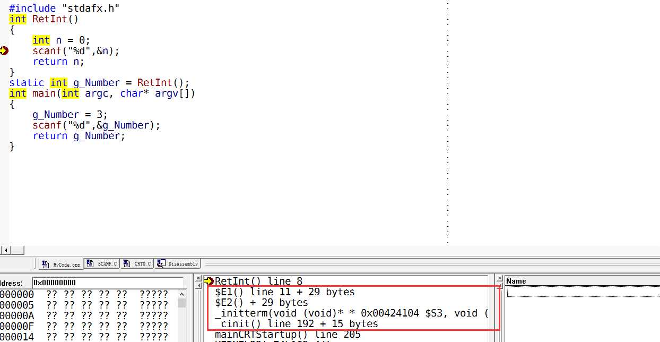Click the 'int RetInt()' function declaration line

44,19
